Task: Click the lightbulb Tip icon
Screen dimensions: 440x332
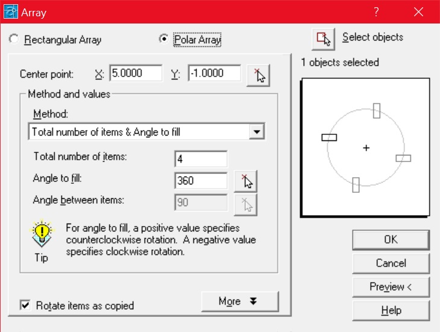Action: (41, 234)
